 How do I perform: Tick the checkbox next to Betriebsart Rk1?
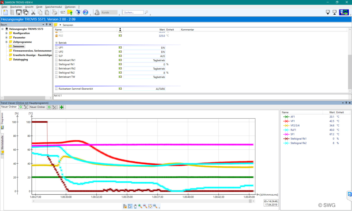click(56, 60)
